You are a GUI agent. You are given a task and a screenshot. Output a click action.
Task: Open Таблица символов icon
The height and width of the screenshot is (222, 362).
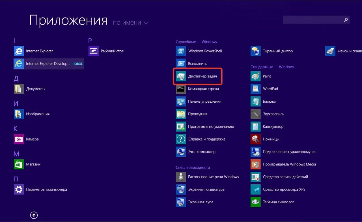(x=256, y=202)
